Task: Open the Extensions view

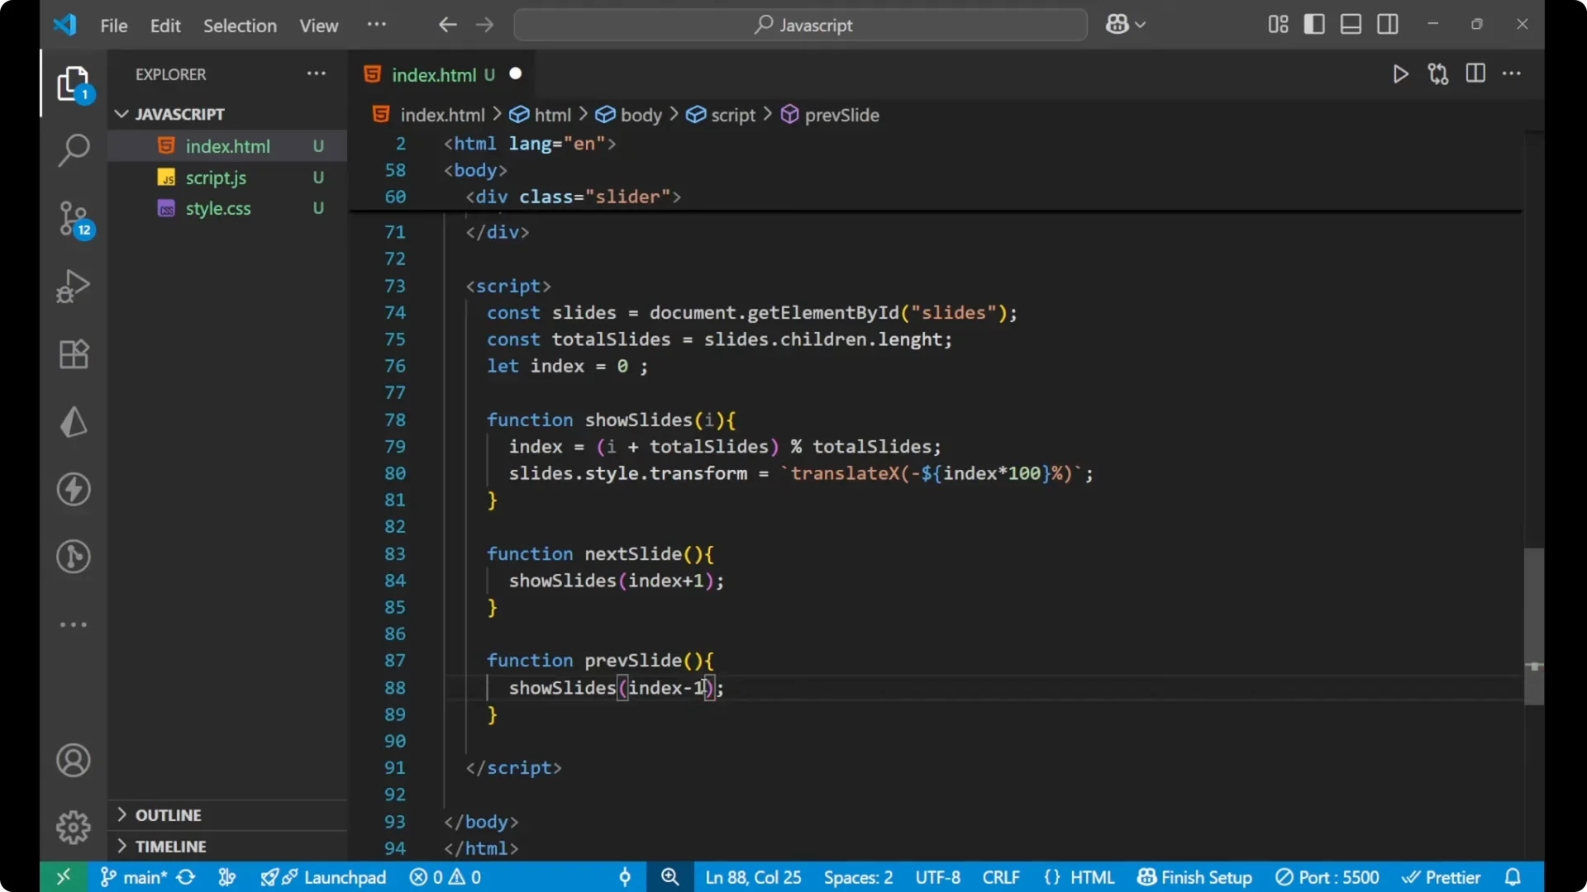Action: pyautogui.click(x=74, y=353)
